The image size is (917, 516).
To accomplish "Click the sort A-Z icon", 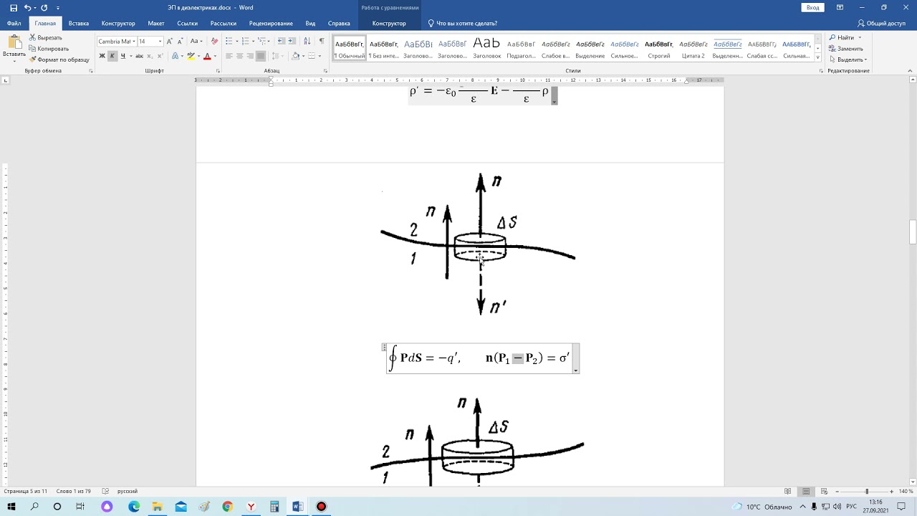I will tap(307, 42).
